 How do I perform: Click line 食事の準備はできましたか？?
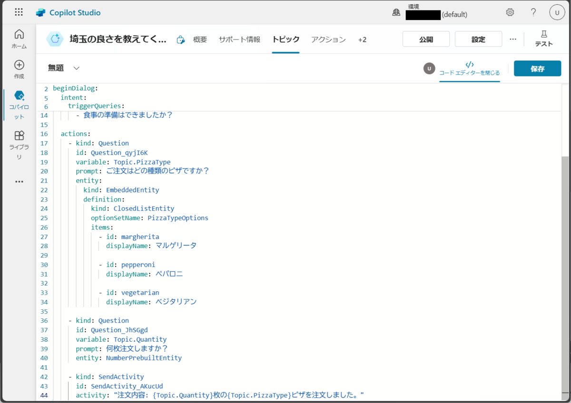point(124,115)
